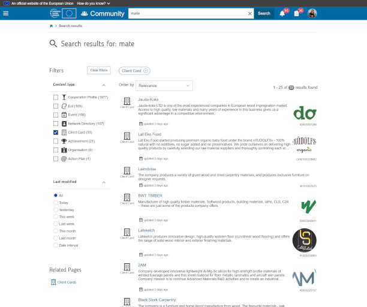The image size is (367, 307).
Task: Select the Date interval radio option
Action: point(56,245)
